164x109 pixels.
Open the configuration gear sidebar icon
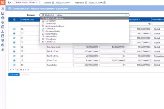coord(3,45)
